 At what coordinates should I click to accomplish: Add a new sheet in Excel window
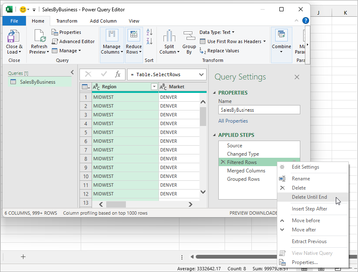23,257
